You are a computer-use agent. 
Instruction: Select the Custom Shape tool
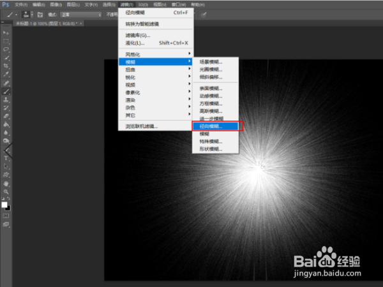(6, 175)
